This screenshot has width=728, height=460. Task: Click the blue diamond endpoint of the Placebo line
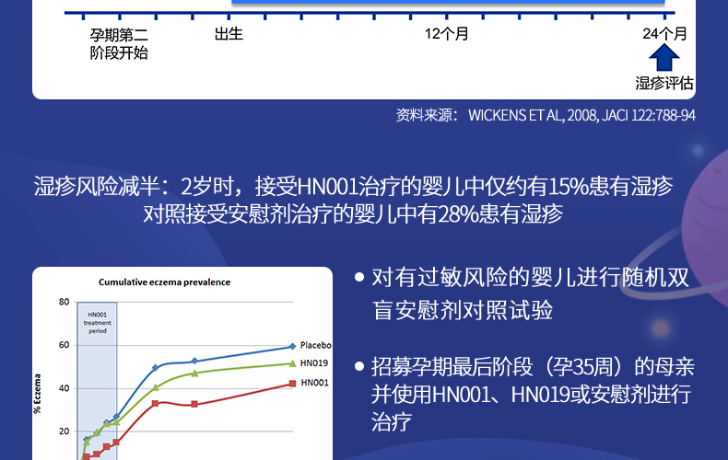pos(292,346)
